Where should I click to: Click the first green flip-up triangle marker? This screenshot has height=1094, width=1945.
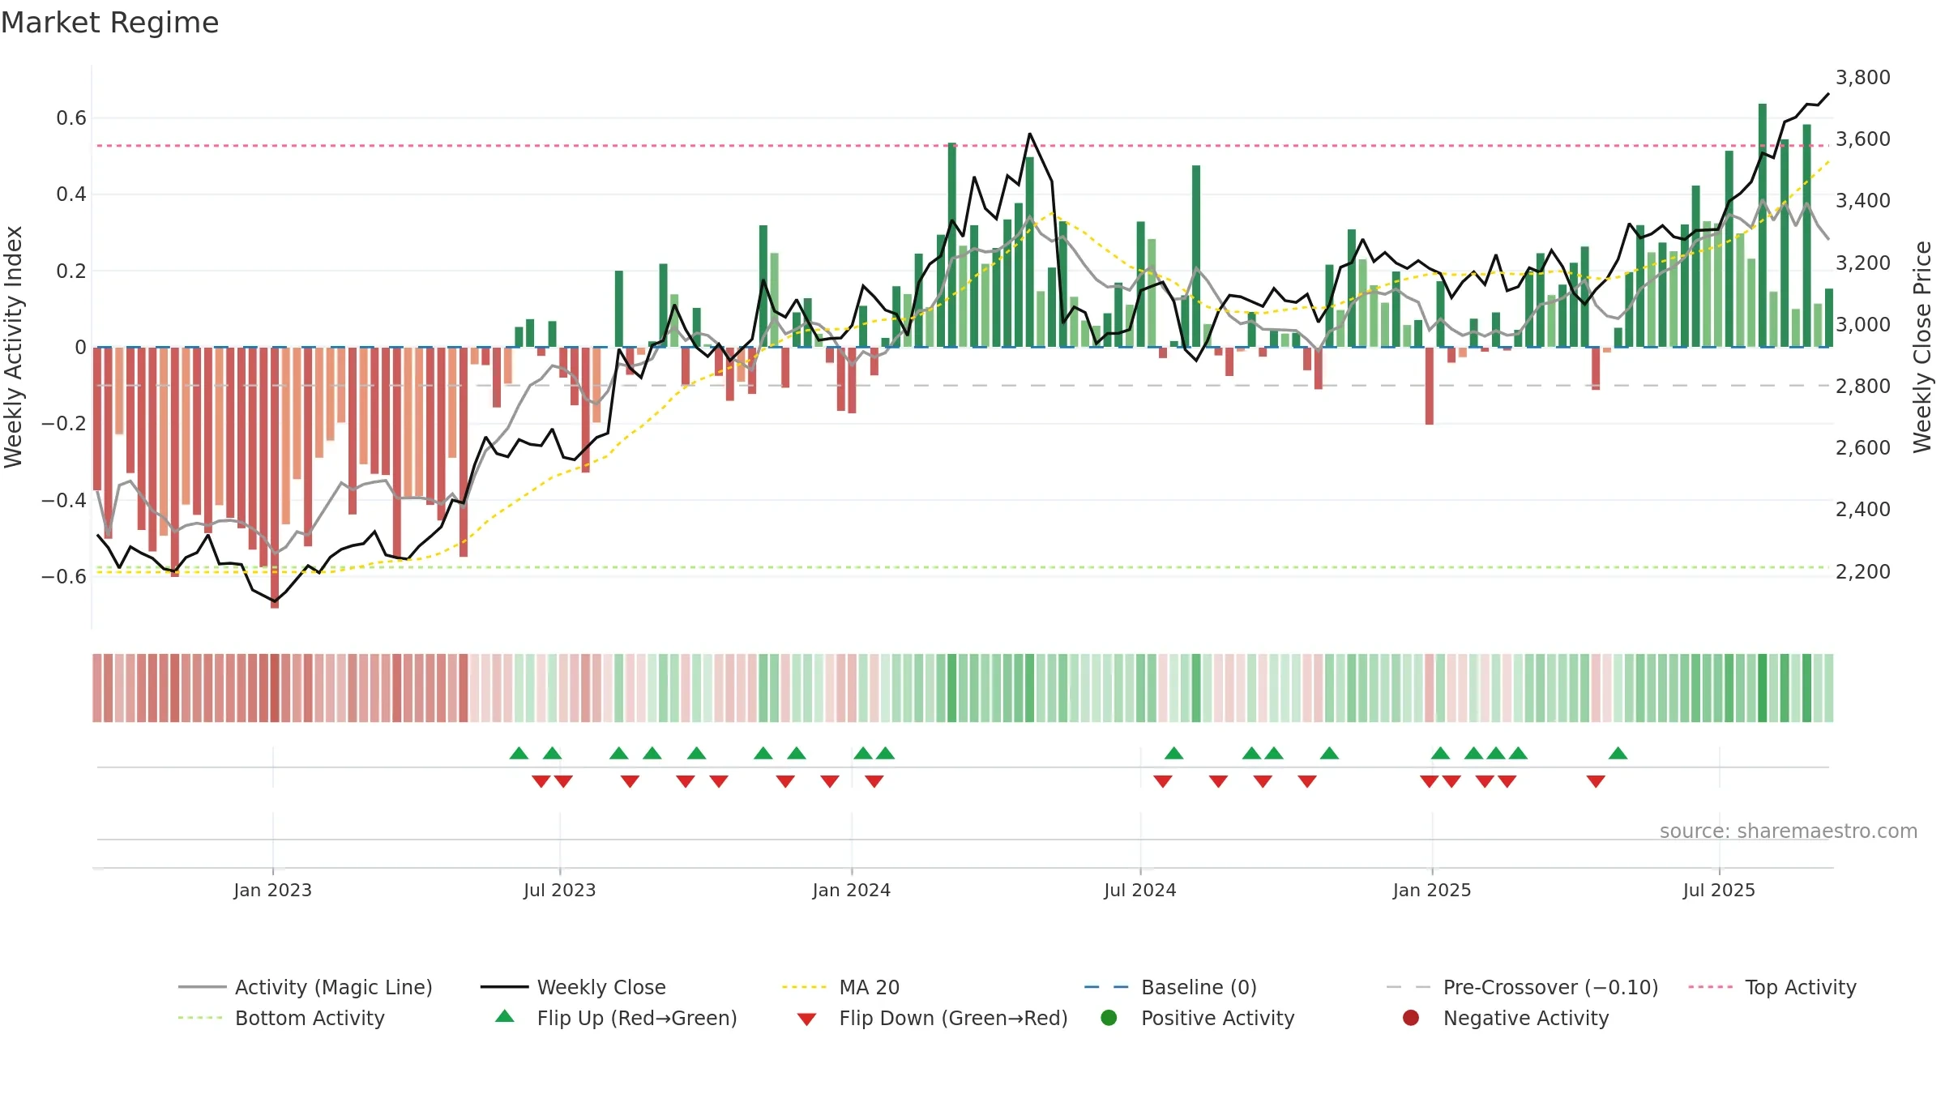click(x=519, y=753)
